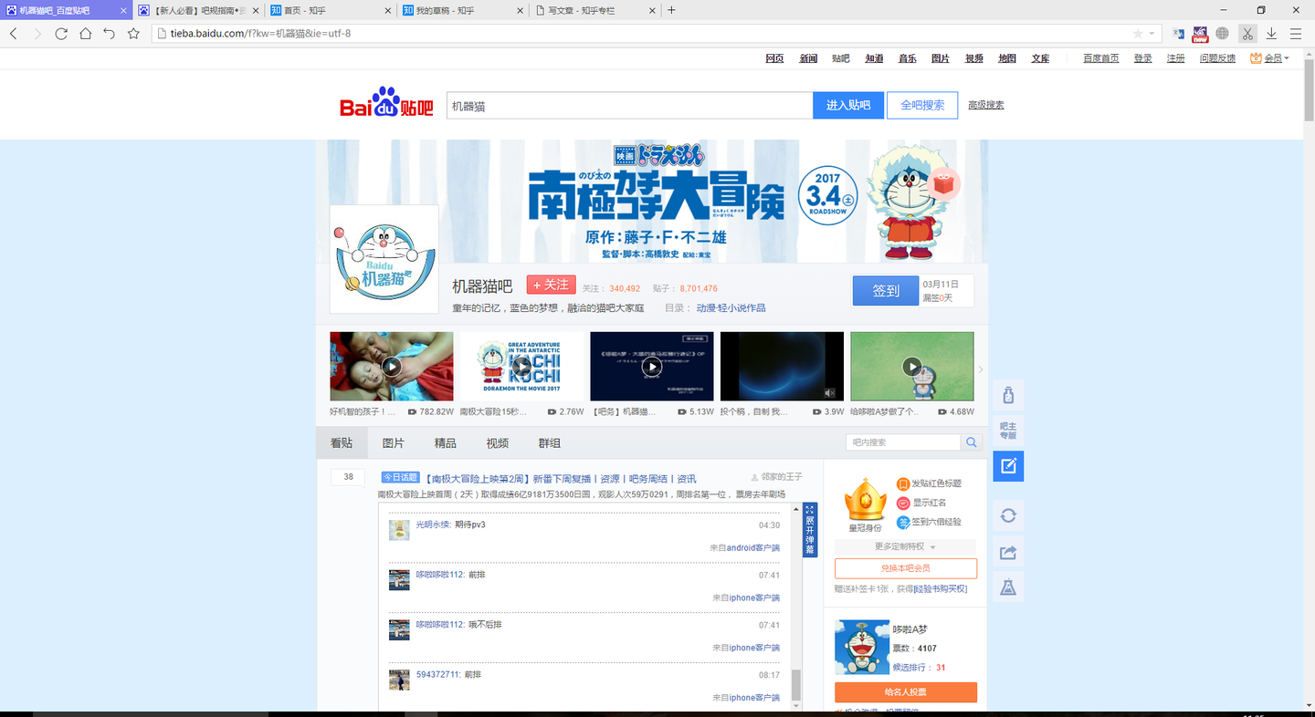Show next videos with right chevron
The image size is (1315, 717).
[981, 369]
